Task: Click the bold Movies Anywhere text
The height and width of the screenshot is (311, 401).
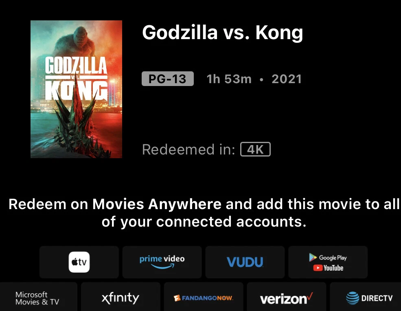Action: [157, 204]
